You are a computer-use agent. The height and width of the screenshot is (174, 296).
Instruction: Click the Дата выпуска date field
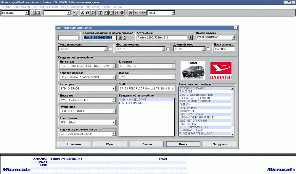tap(224, 49)
